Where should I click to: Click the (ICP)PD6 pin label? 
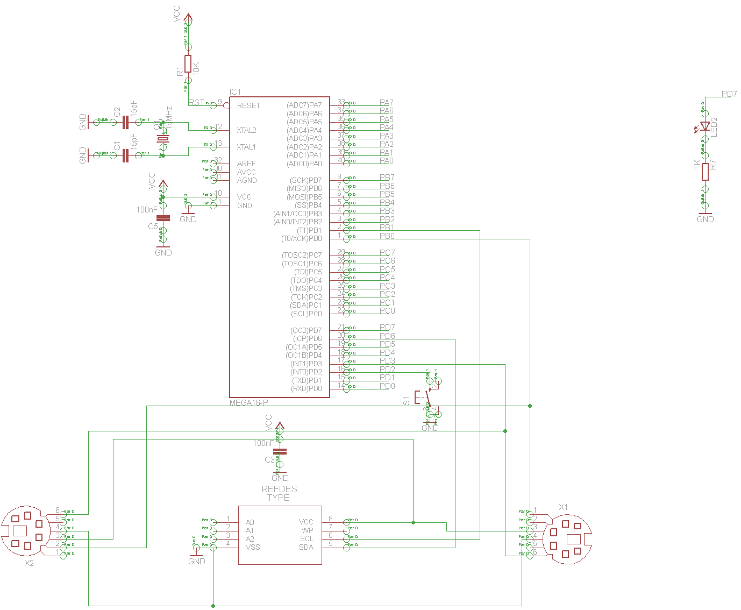point(308,338)
